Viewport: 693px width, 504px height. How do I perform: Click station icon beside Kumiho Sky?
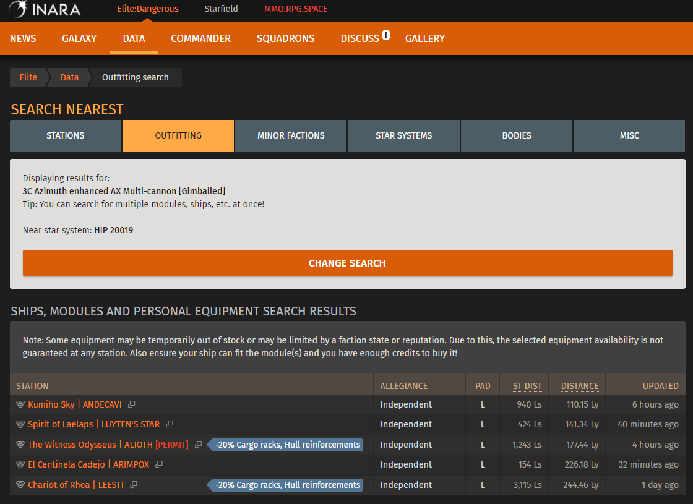(x=20, y=404)
